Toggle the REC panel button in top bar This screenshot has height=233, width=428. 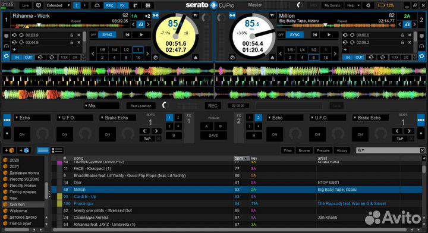coord(109,5)
